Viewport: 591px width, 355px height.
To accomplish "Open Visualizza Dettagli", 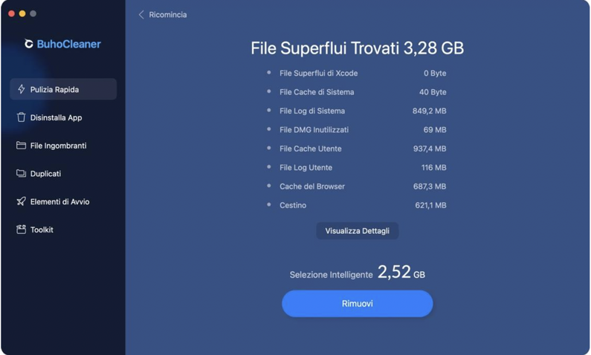I will [358, 231].
